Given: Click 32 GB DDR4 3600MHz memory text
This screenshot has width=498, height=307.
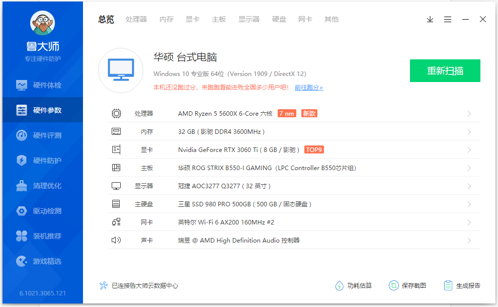Looking at the screenshot, I should [x=221, y=131].
